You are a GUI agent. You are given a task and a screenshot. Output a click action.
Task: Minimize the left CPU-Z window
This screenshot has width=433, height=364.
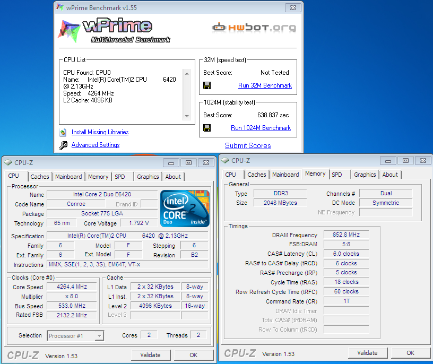171,163
